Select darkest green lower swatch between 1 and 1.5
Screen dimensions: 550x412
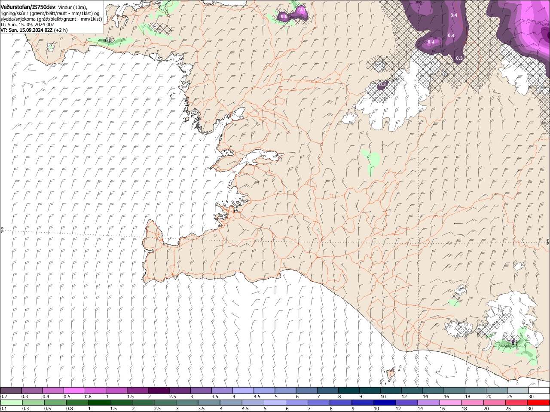pos(99,403)
